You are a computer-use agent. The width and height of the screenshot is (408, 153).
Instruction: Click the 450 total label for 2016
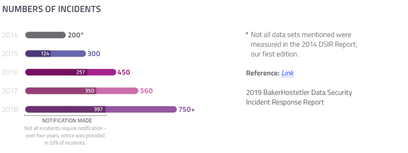click(x=124, y=72)
